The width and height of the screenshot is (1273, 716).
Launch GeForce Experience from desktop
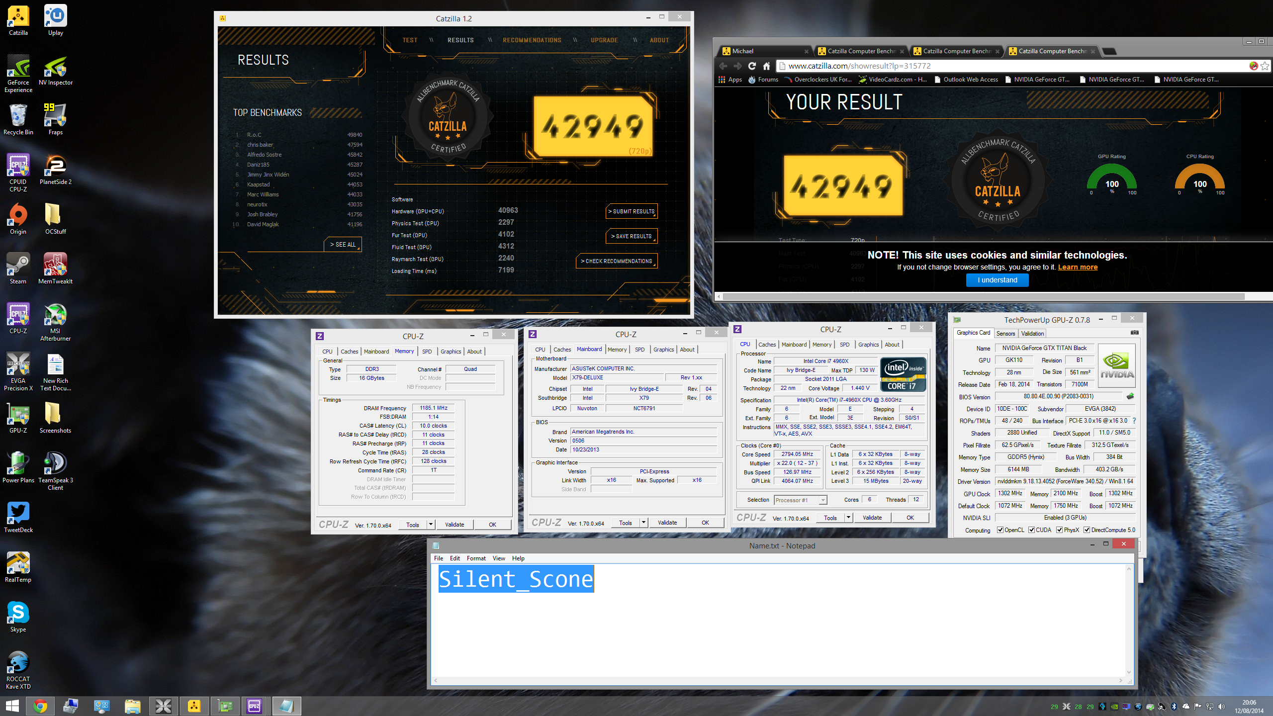coord(18,74)
